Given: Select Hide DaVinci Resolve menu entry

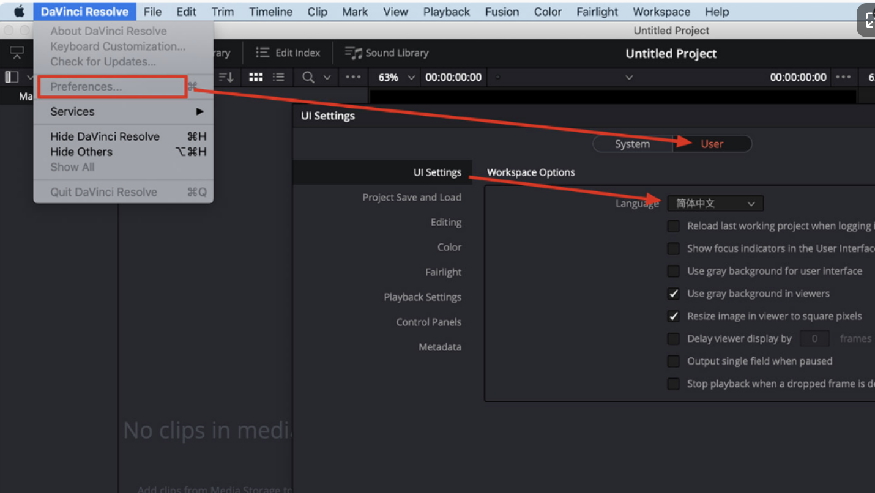Looking at the screenshot, I should point(105,136).
